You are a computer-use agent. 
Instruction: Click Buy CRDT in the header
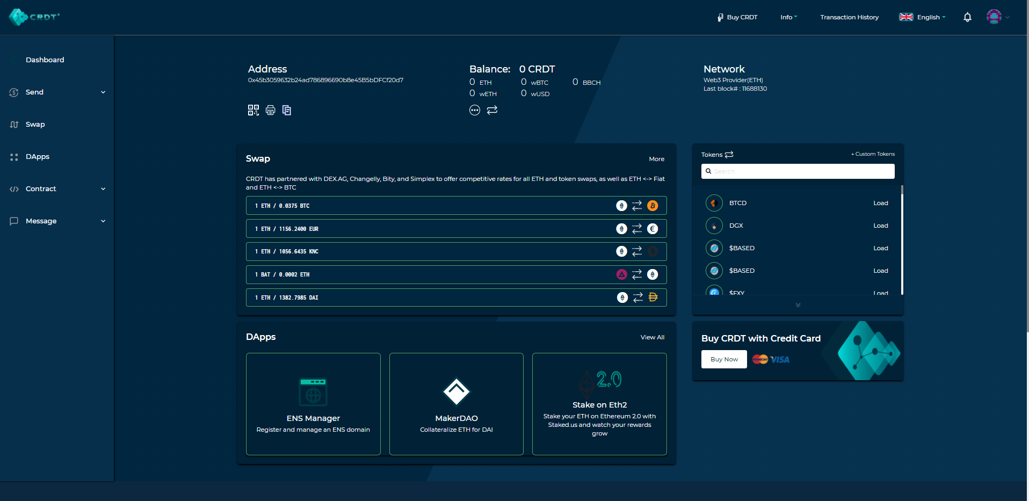[x=737, y=17]
